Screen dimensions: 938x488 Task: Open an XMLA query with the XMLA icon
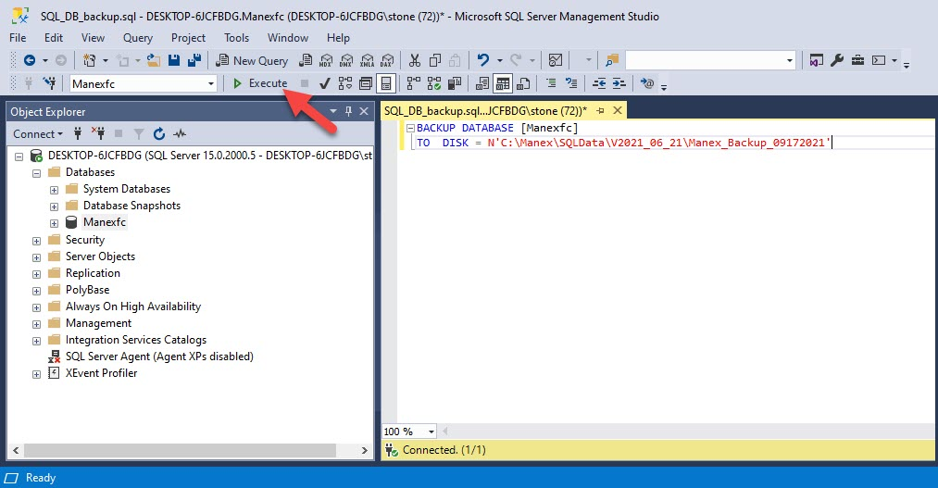[367, 60]
